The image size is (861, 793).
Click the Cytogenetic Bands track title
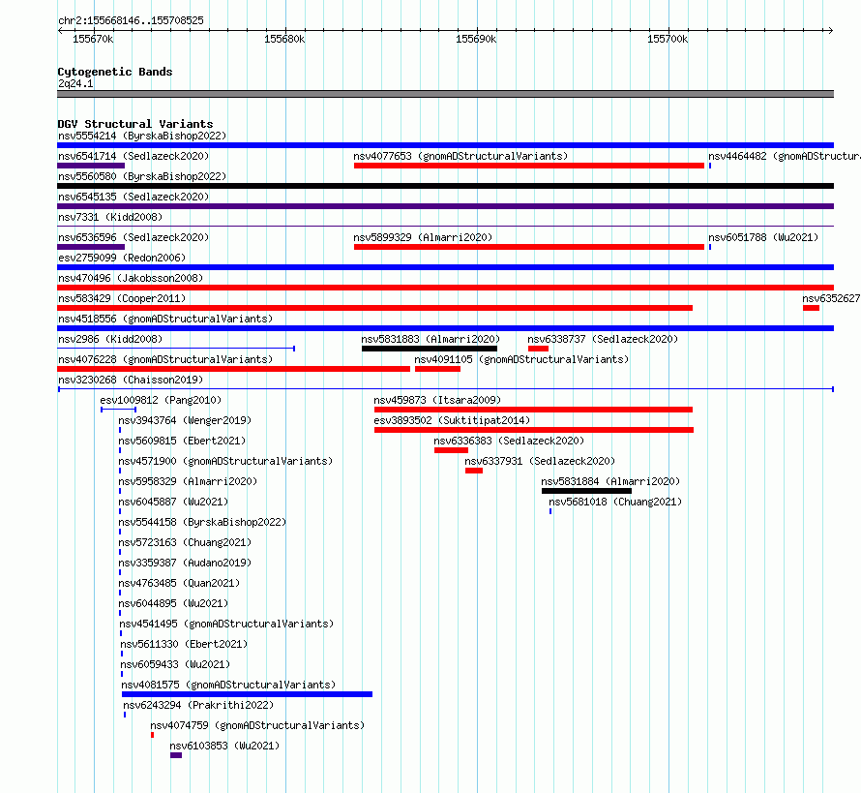pos(115,72)
